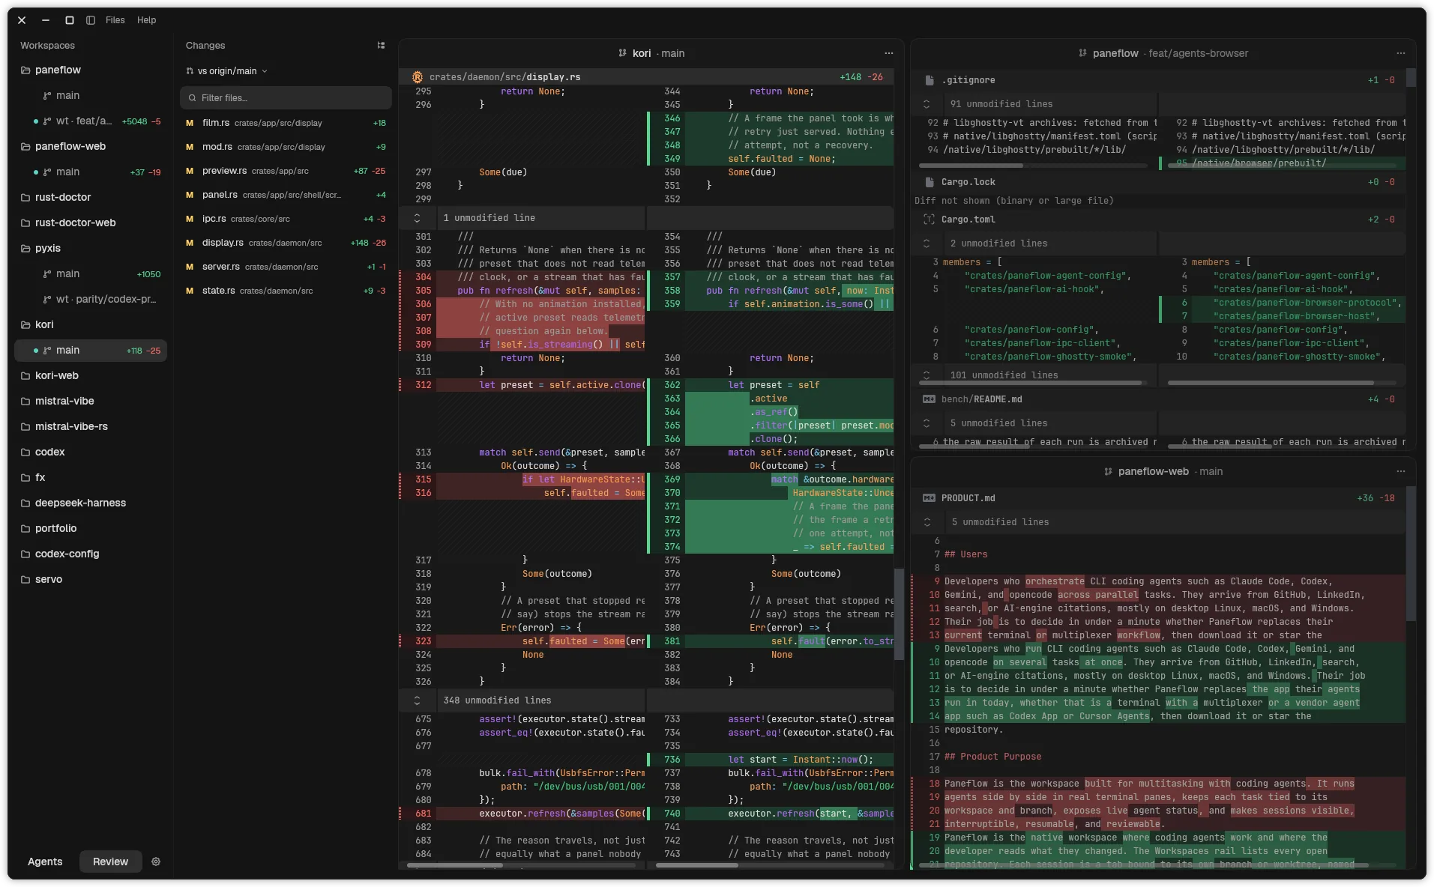The width and height of the screenshot is (1434, 887).
Task: Click the Filter files input field
Action: (286, 98)
